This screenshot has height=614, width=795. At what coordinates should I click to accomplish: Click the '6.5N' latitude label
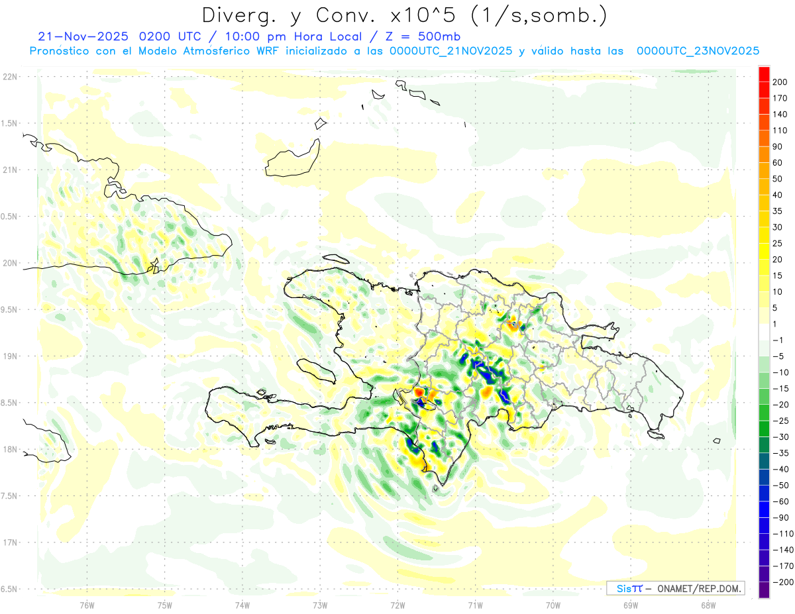(9, 589)
